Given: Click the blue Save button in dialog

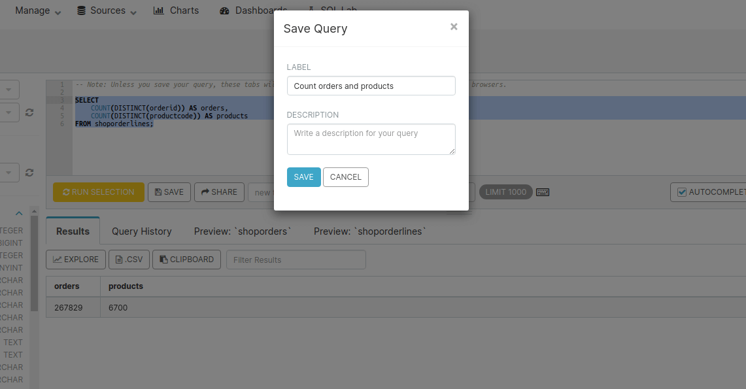Looking at the screenshot, I should (303, 177).
